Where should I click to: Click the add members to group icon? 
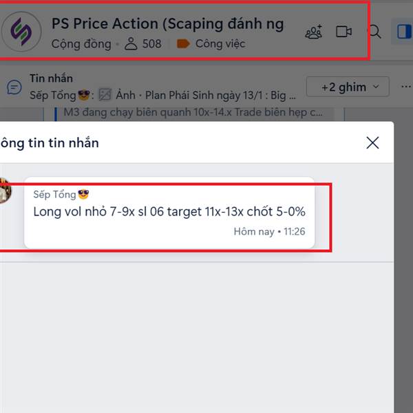[x=313, y=32]
